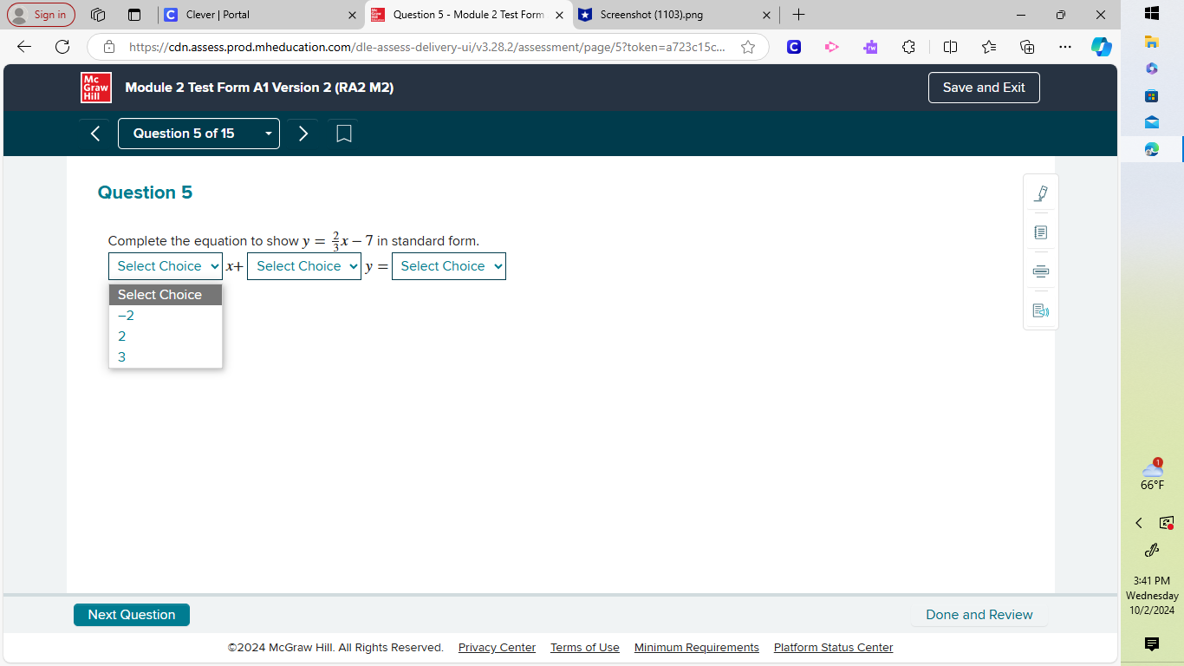The image size is (1184, 666).
Task: Go to the previous question arrow
Action: 95,134
